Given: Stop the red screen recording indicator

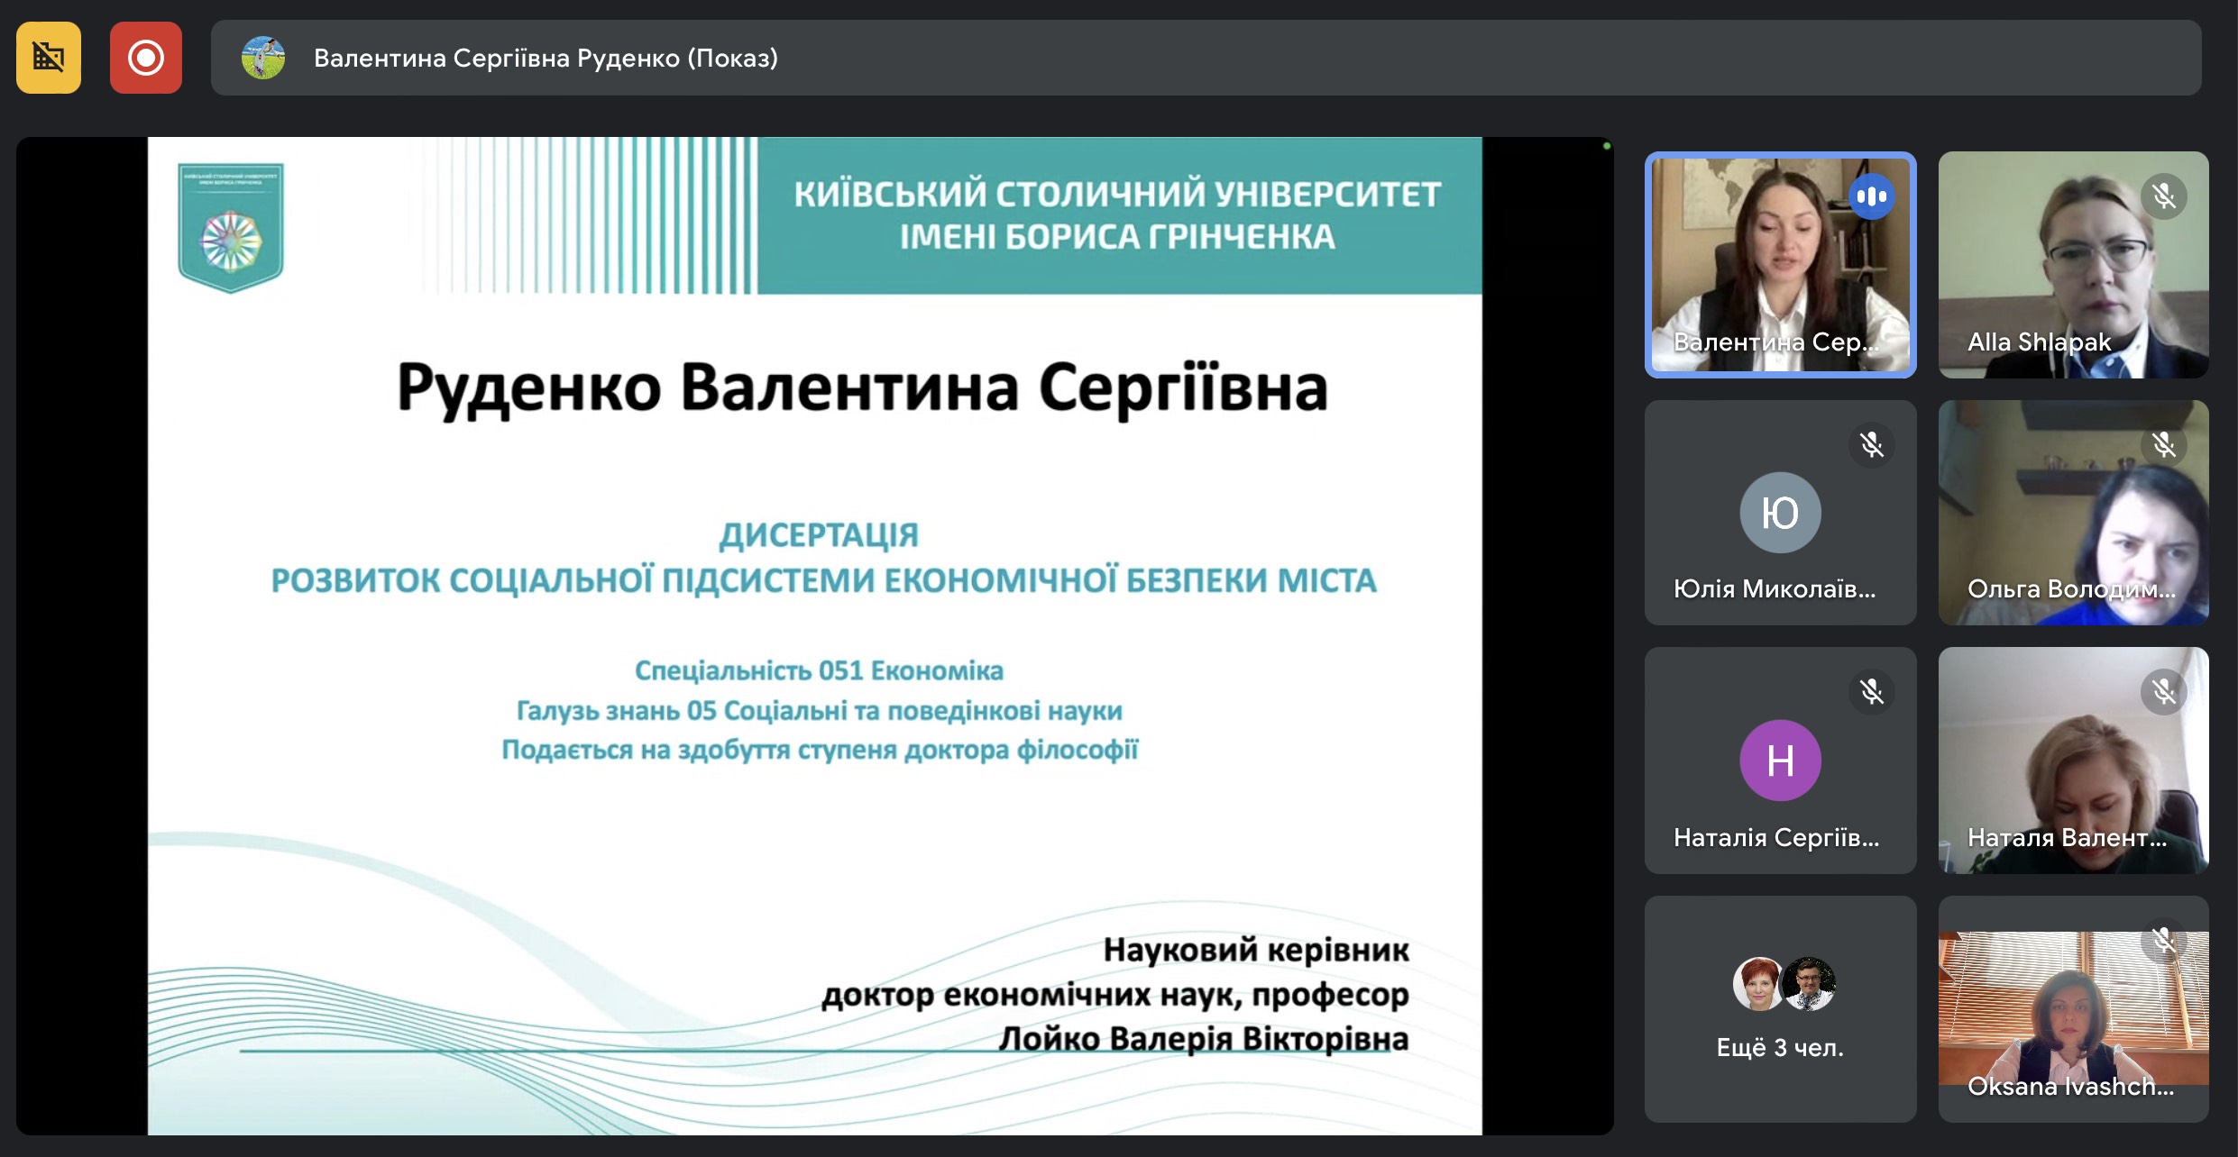Looking at the screenshot, I should coord(146,58).
